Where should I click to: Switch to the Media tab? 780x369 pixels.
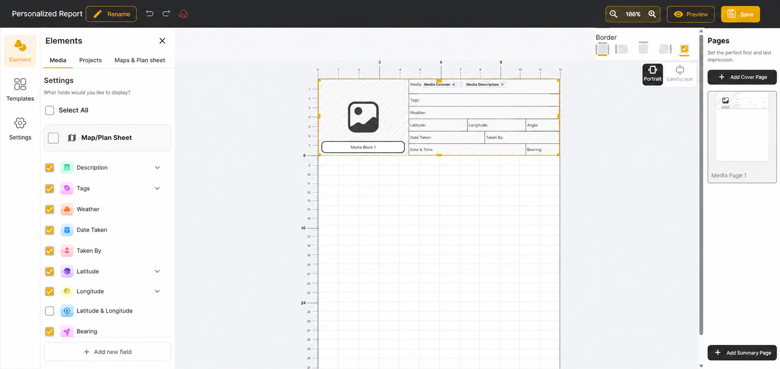tap(58, 60)
